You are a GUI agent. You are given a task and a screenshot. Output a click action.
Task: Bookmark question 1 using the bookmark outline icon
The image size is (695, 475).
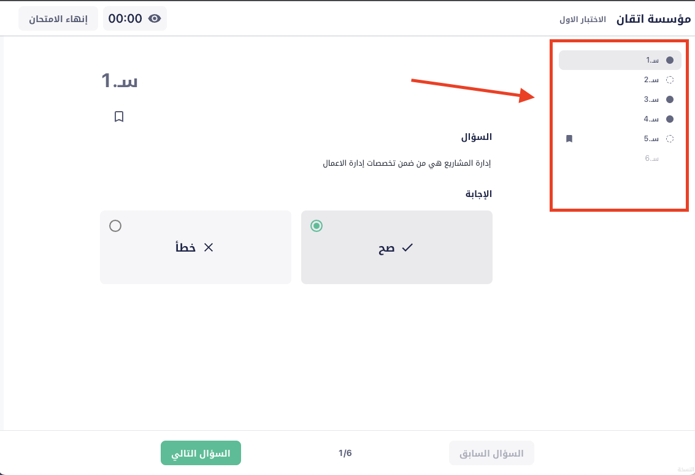click(119, 117)
